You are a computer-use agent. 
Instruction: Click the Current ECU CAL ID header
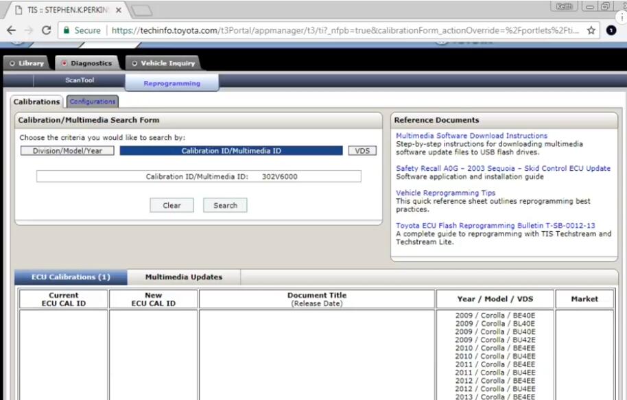click(64, 299)
